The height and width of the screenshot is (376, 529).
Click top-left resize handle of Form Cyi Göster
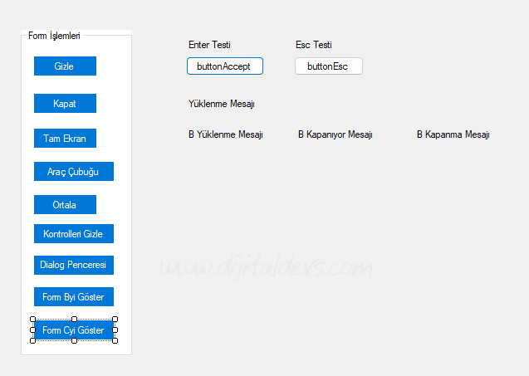32,320
